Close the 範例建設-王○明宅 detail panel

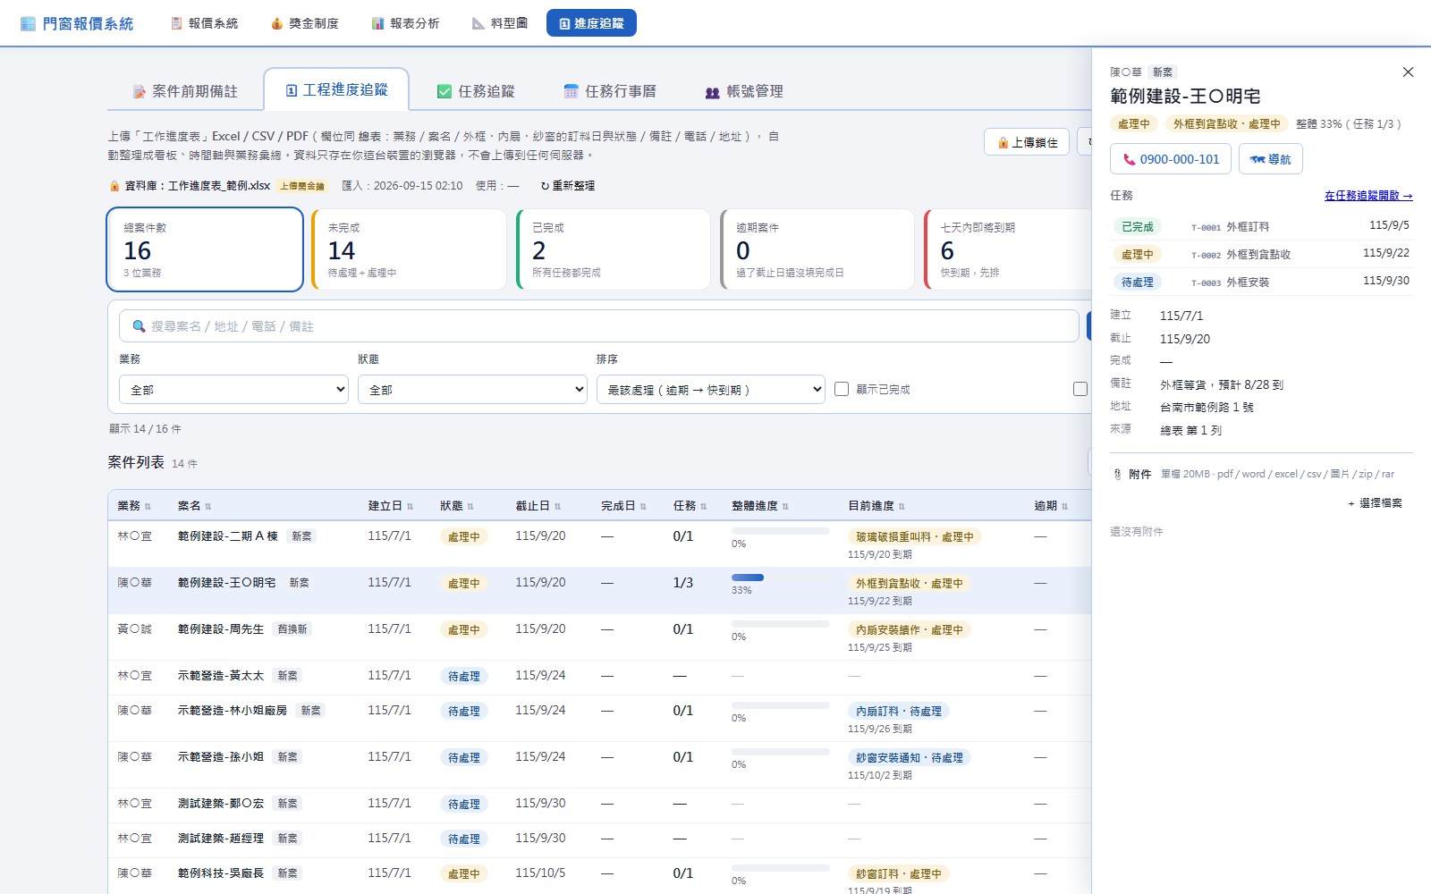pyautogui.click(x=1408, y=72)
